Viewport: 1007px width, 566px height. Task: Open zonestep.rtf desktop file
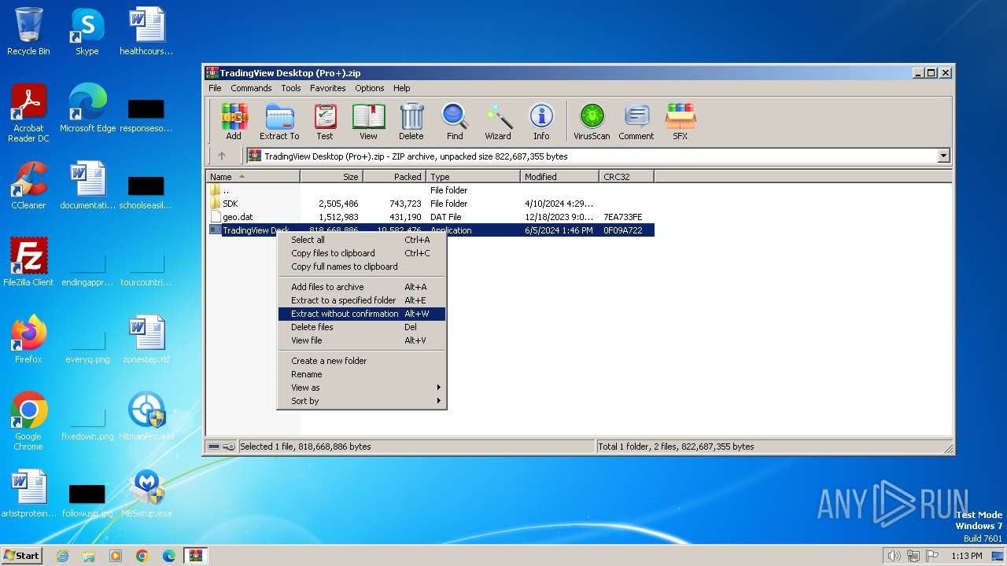click(x=146, y=340)
